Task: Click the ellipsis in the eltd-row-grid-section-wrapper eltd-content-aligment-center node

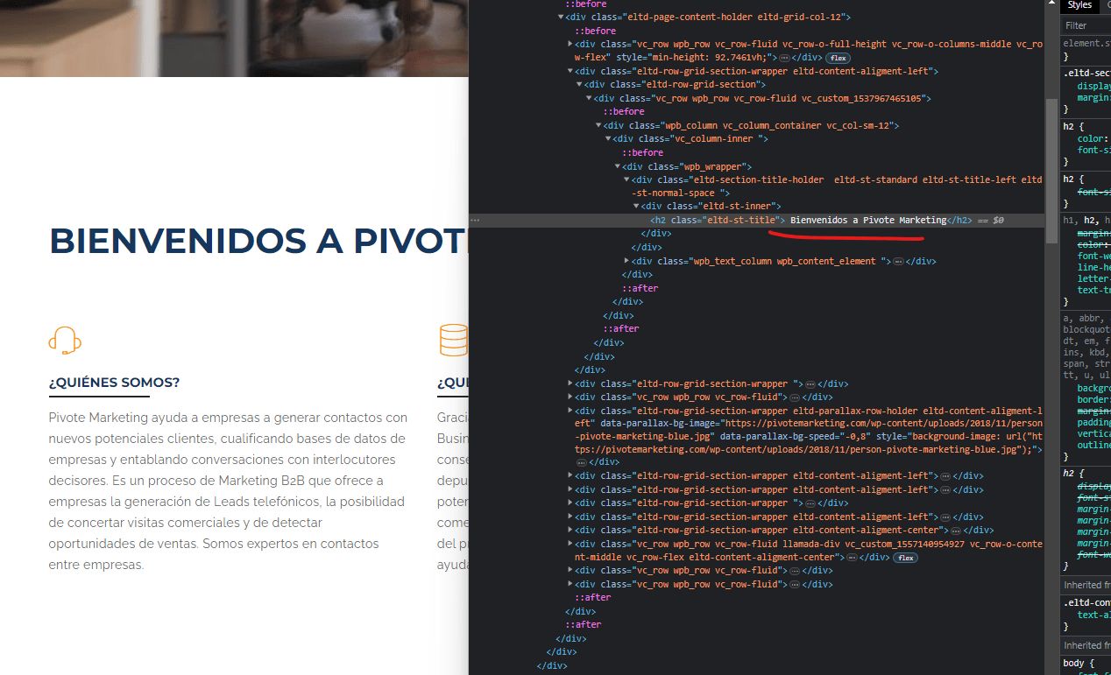Action: pyautogui.click(x=956, y=531)
